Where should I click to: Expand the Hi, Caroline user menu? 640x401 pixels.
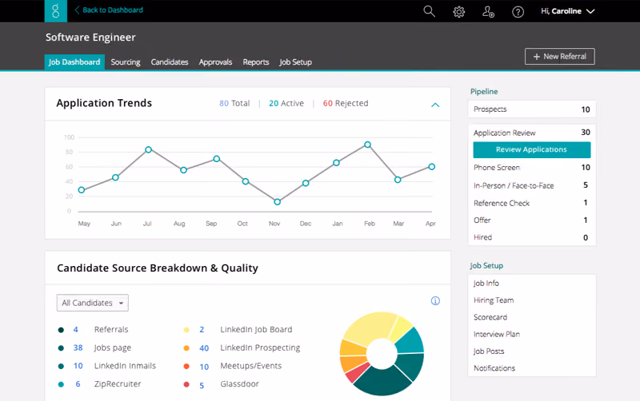pos(567,11)
